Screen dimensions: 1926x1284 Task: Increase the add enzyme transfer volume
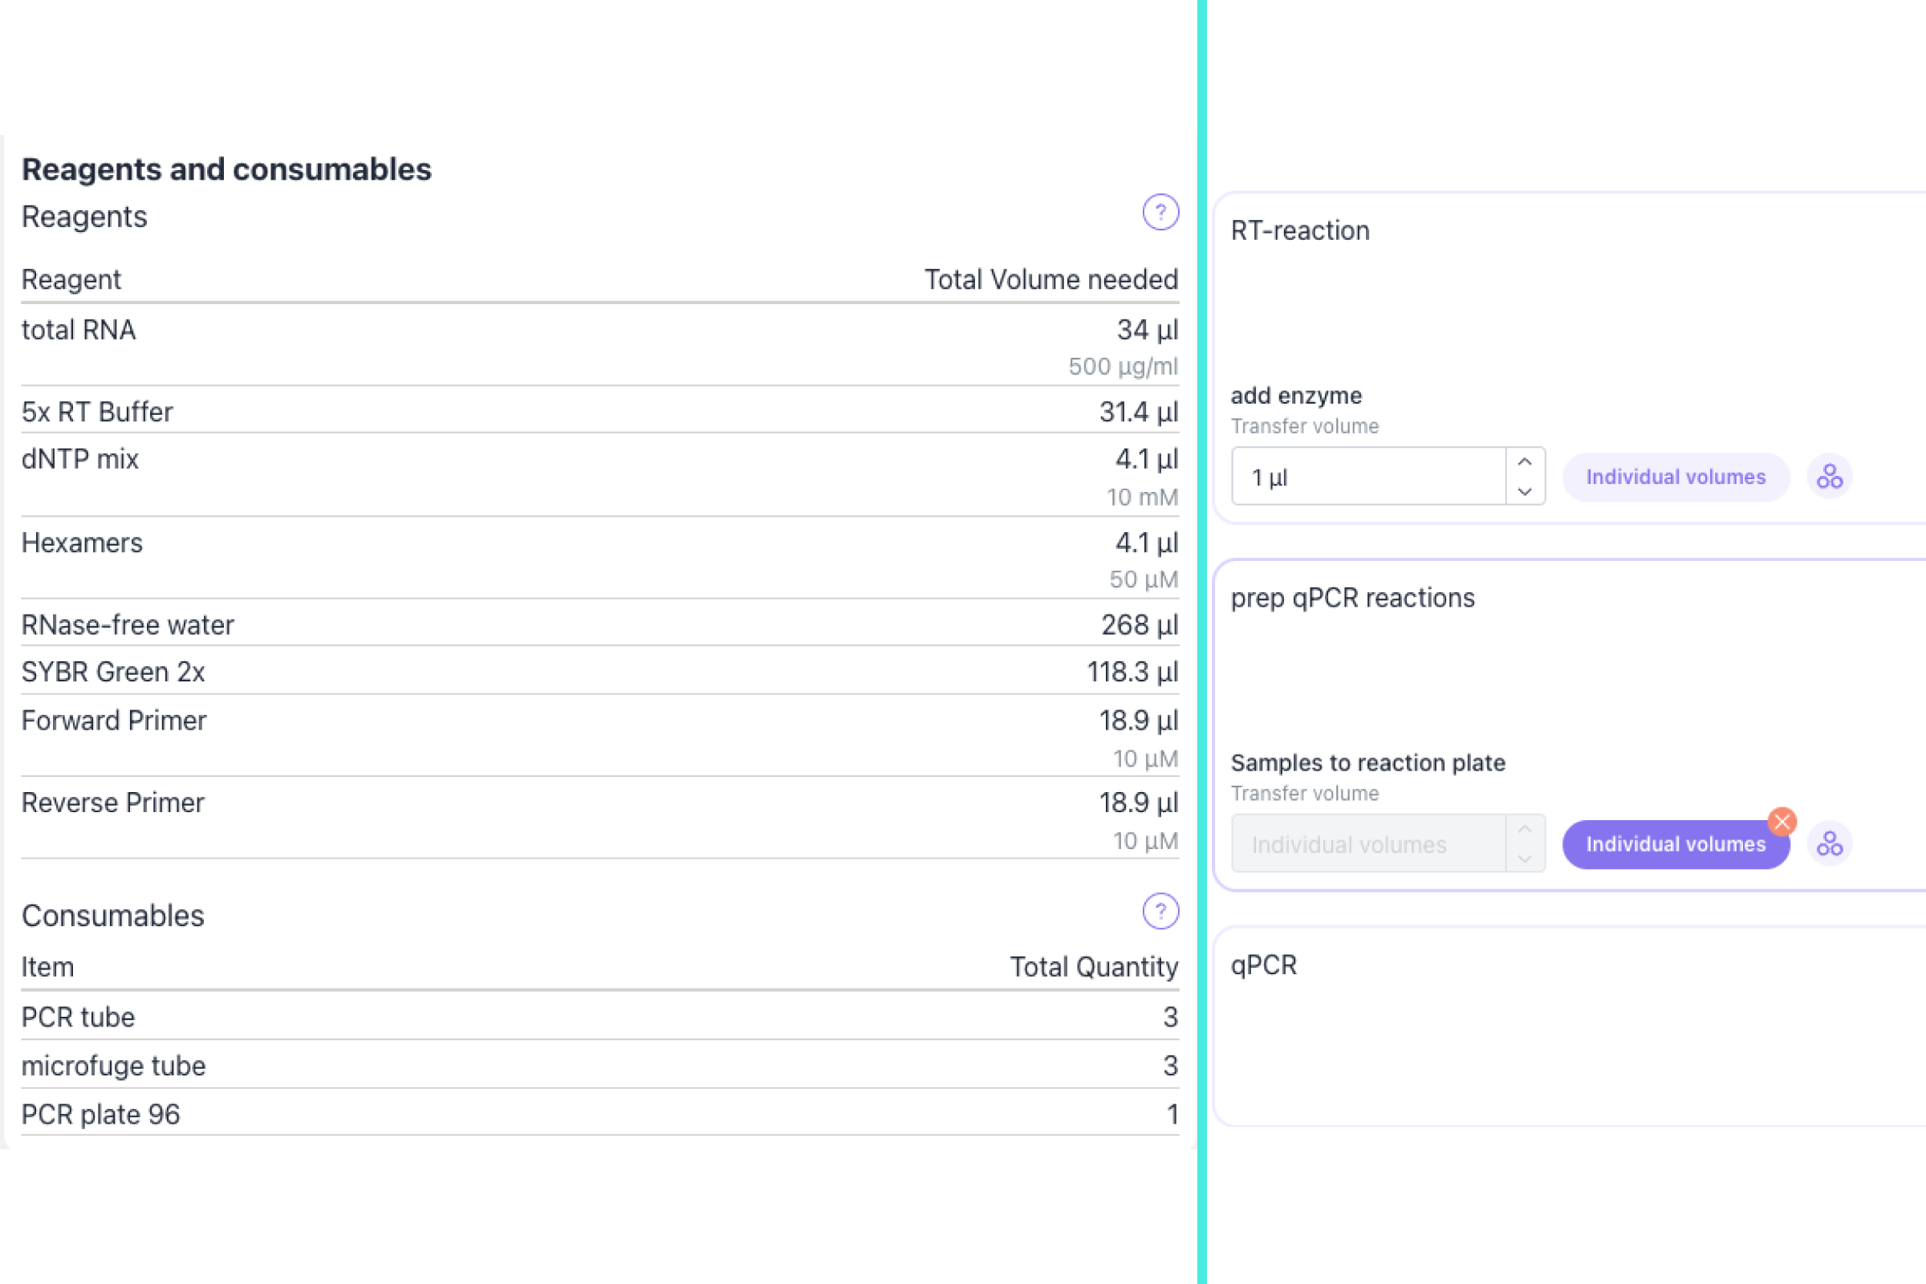point(1525,461)
